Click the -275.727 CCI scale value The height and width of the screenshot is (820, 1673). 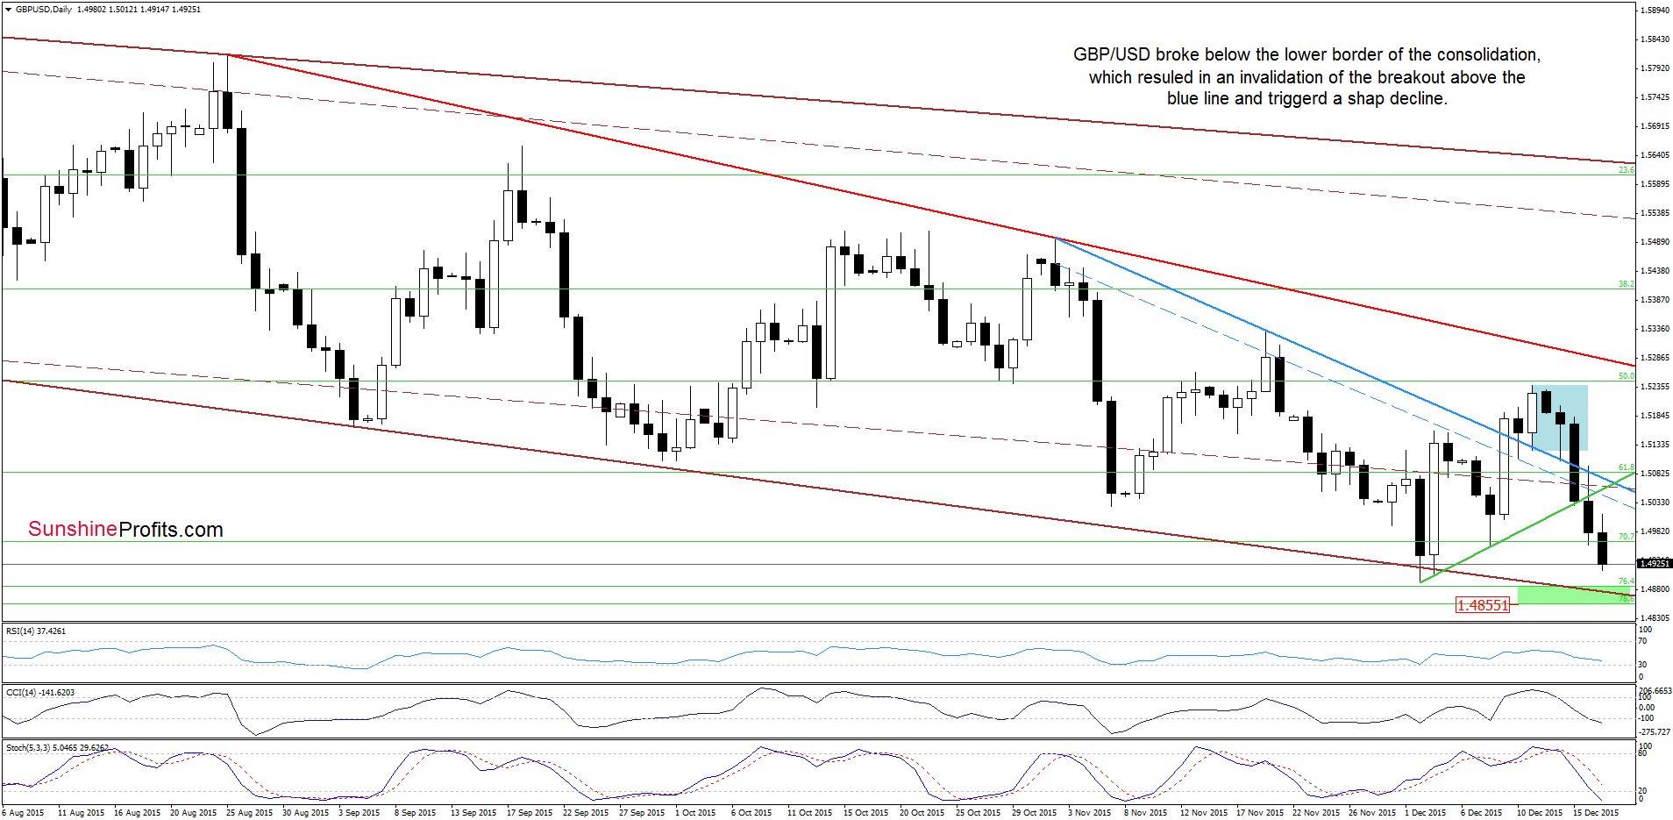coord(1655,731)
